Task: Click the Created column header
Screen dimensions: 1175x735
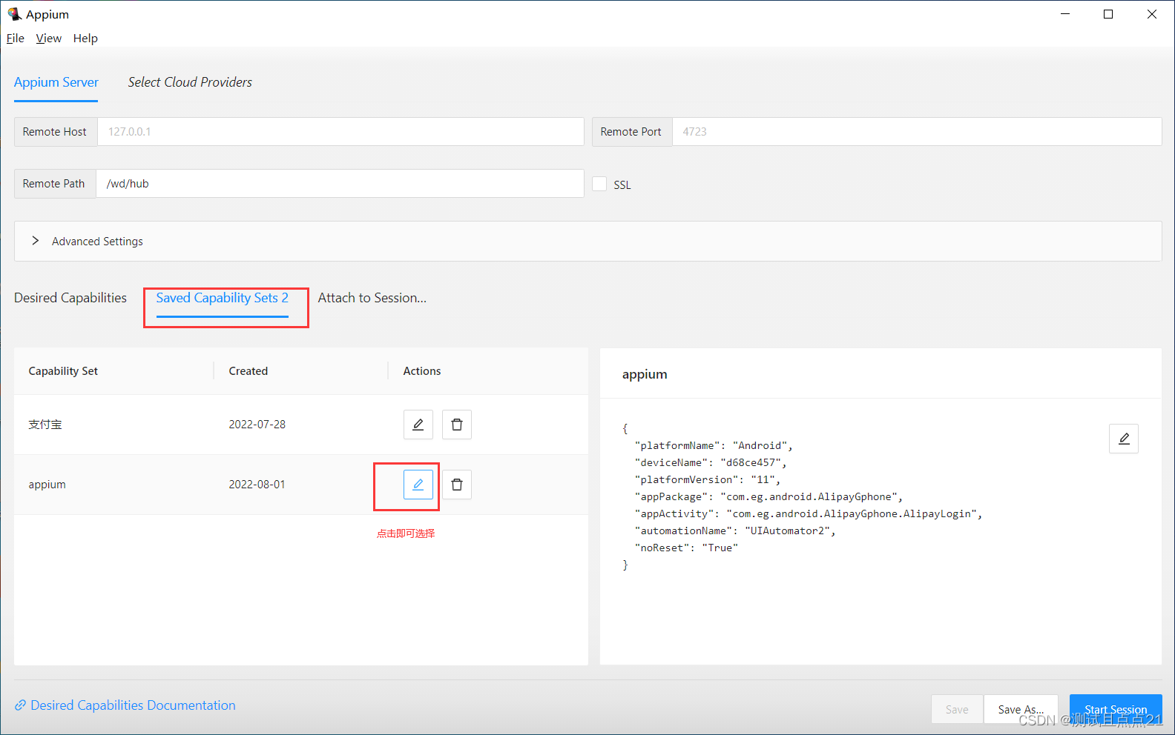Action: point(249,371)
